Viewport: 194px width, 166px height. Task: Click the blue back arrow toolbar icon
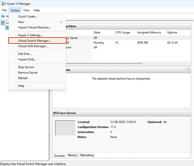coord(3,16)
